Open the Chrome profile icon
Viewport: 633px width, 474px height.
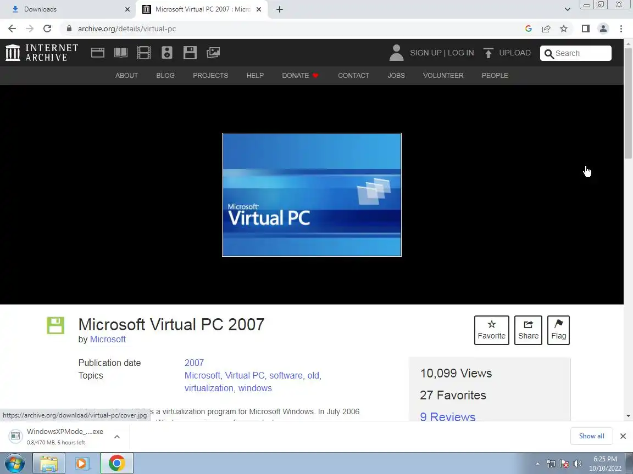tap(603, 29)
